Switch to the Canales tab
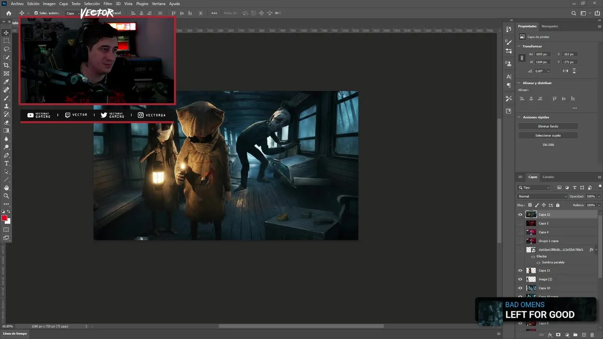 point(548,177)
